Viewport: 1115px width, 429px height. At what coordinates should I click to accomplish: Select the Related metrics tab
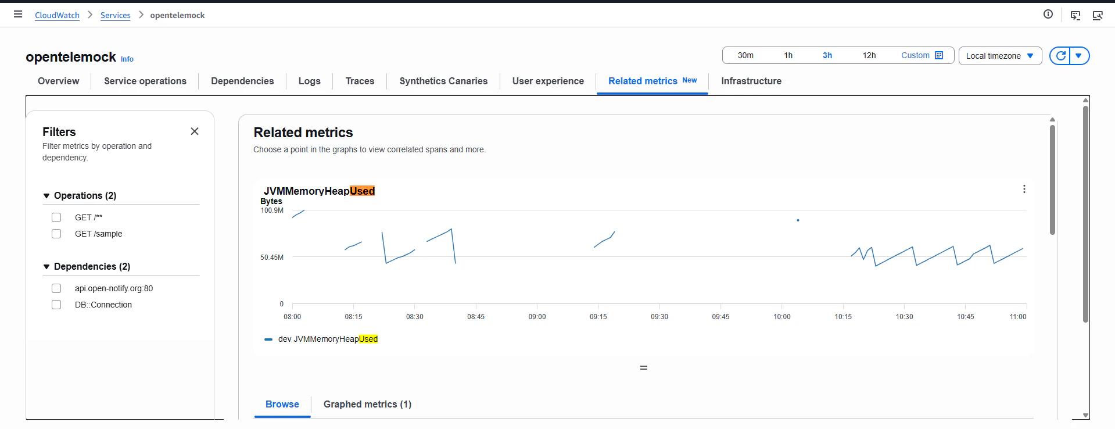click(x=652, y=81)
